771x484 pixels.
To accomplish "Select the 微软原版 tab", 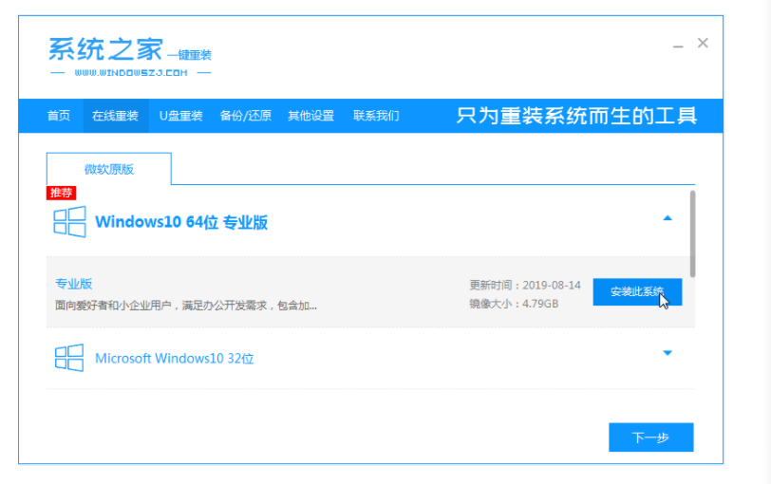I will tap(109, 169).
